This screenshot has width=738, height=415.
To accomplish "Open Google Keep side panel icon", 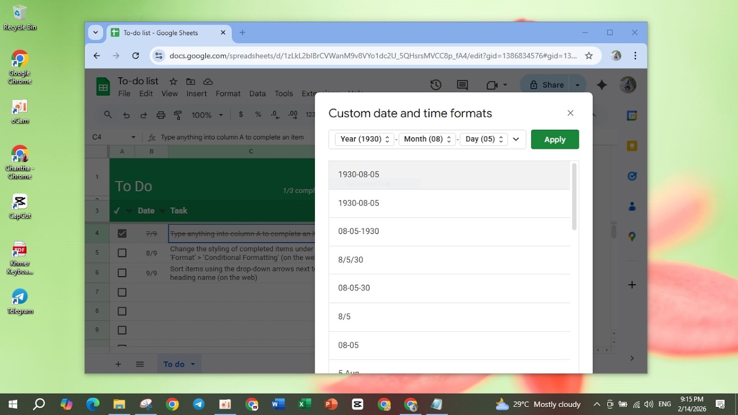I will coord(632,146).
